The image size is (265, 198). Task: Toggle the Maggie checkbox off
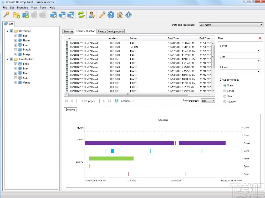[15, 50]
